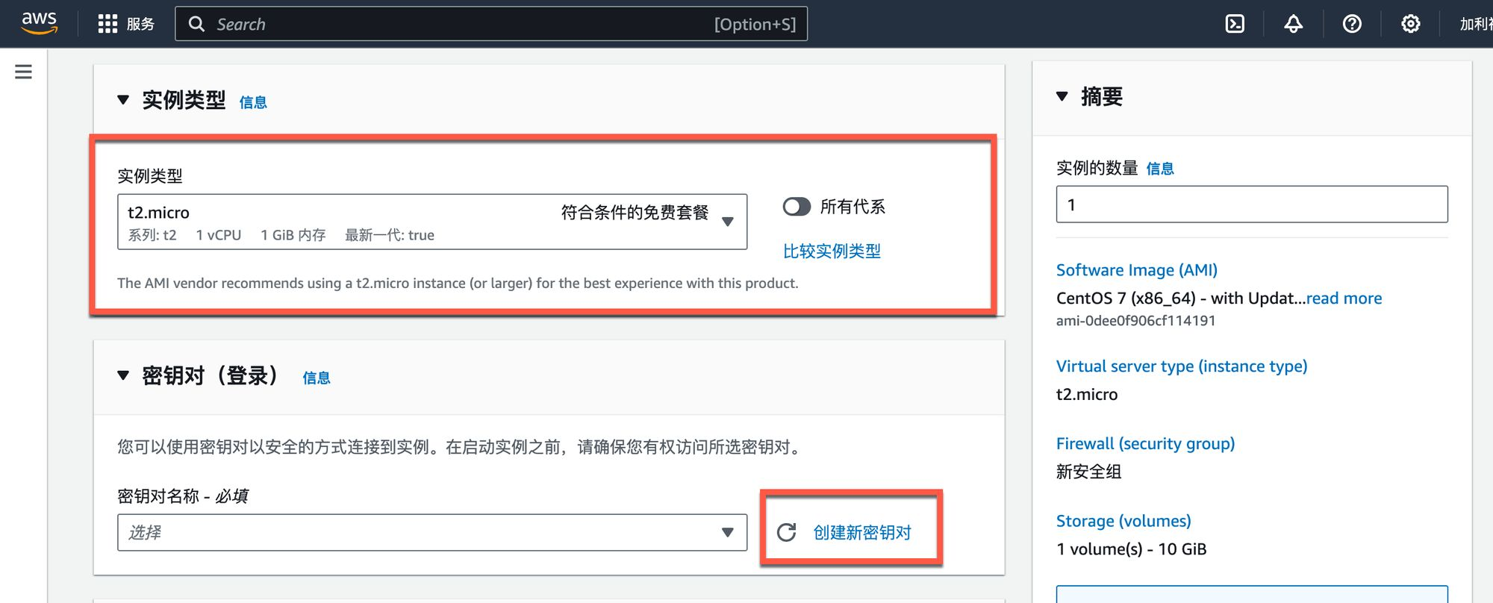This screenshot has width=1493, height=603.
Task: Open the settings gear icon
Action: point(1410,24)
